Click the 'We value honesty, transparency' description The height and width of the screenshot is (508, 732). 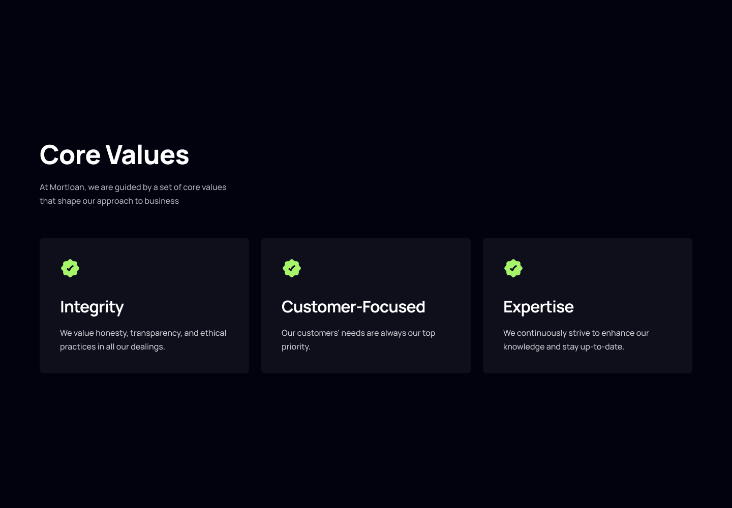[143, 333]
